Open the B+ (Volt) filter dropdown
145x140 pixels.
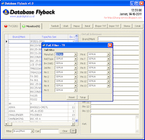coord(75,63)
